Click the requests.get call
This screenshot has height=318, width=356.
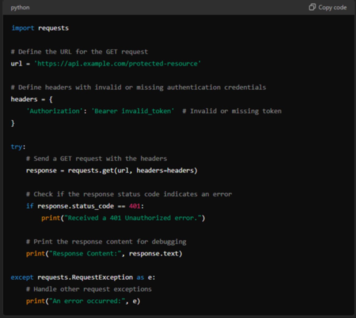[x=91, y=170]
